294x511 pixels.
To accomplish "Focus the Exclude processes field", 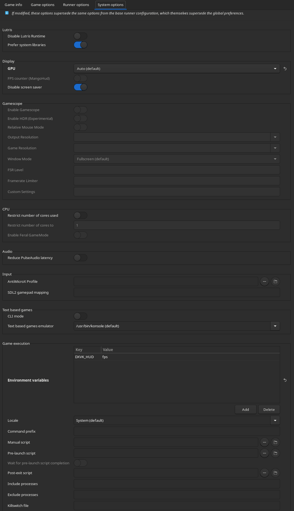I will pos(177,495).
